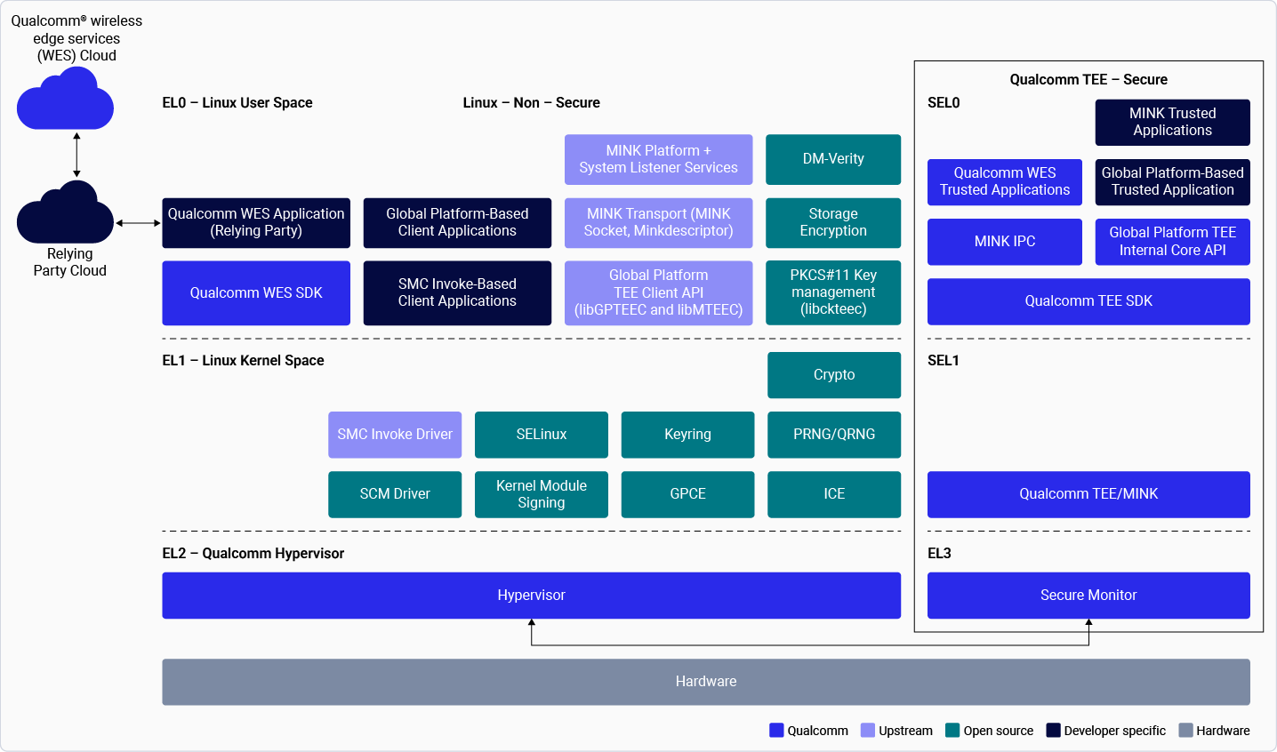Viewport: 1277px width, 752px height.
Task: Click the SMC Invoke Driver block
Action: tap(395, 435)
